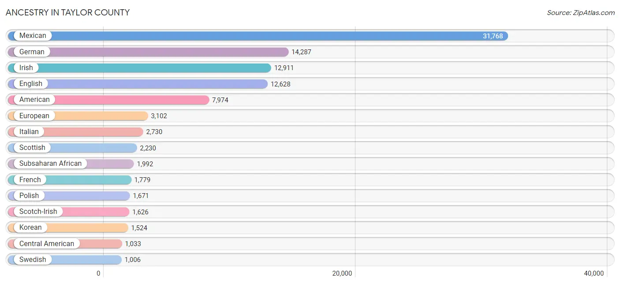Click the 2,730 Italian value
The height and width of the screenshot is (284, 620).
click(154, 132)
